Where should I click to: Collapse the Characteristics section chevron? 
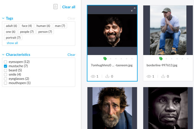[x=3, y=55]
